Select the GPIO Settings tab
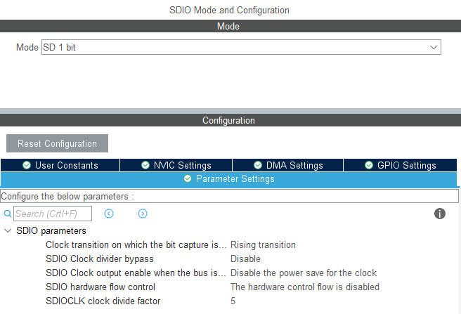 [x=401, y=165]
